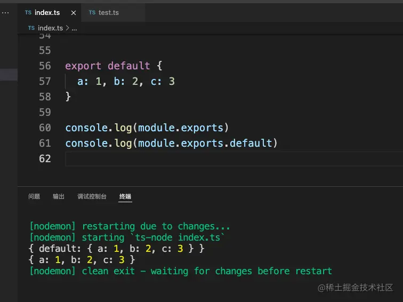Click terminal output '{ default: { a: 1, b: 2, c: 3 } }'
Screen dimensions: 403x302
point(117,249)
